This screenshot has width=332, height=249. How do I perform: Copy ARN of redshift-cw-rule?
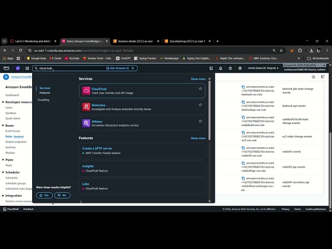click(x=243, y=148)
